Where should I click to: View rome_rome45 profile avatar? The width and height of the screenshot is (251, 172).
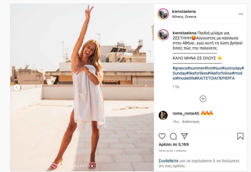click(163, 115)
